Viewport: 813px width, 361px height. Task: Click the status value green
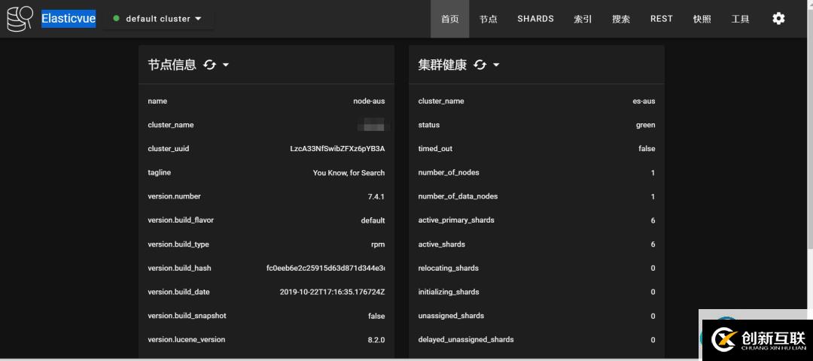click(646, 125)
